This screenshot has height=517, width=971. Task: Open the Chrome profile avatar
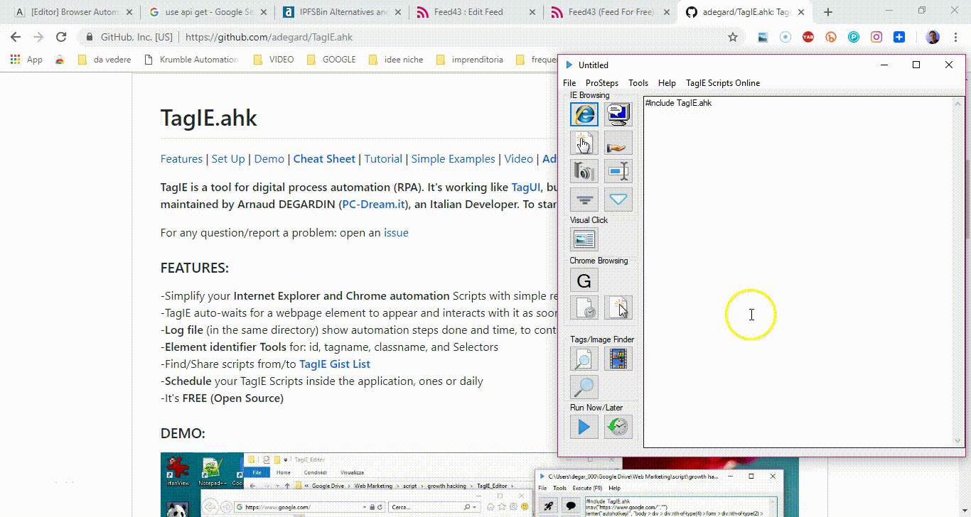[x=933, y=38]
